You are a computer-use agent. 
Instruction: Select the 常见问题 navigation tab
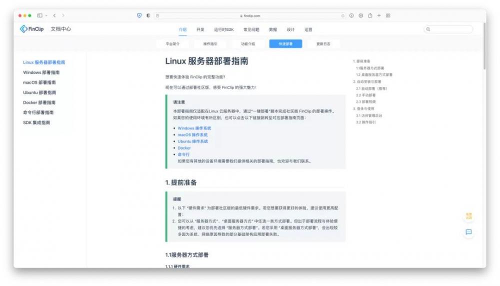tap(251, 29)
